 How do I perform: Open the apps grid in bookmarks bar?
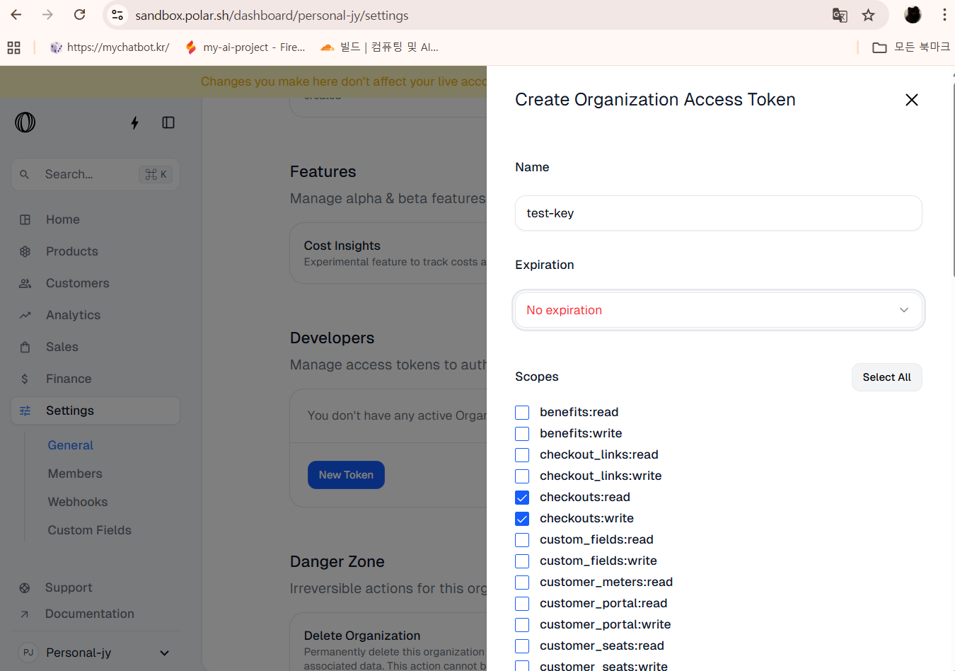(13, 47)
